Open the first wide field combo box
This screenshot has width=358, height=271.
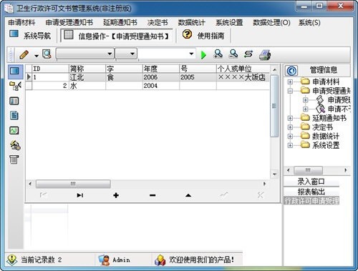click(x=84, y=54)
